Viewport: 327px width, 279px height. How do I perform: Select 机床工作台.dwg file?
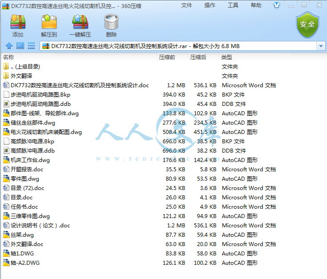[30, 160]
